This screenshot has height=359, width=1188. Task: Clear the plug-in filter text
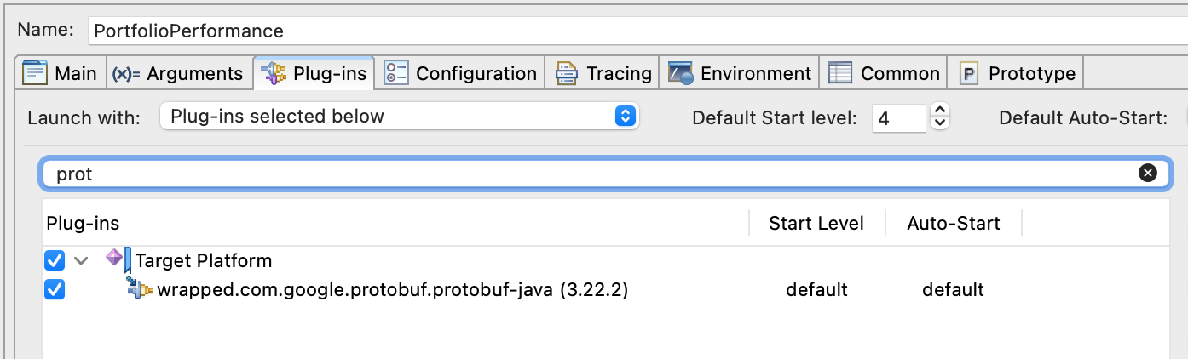coord(1148,174)
